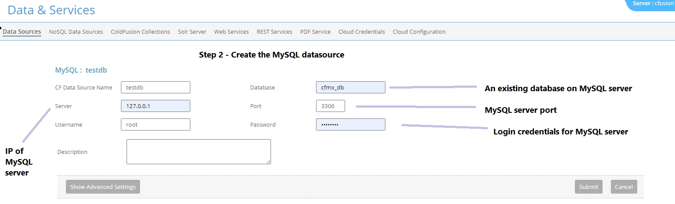The image size is (675, 204).
Task: Click the Data & Services heading
Action: coord(51,10)
